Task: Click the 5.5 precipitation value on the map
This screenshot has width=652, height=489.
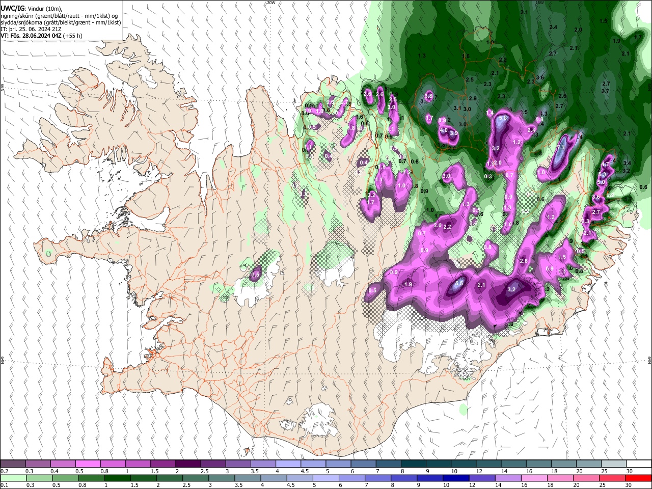Action: click(x=459, y=283)
